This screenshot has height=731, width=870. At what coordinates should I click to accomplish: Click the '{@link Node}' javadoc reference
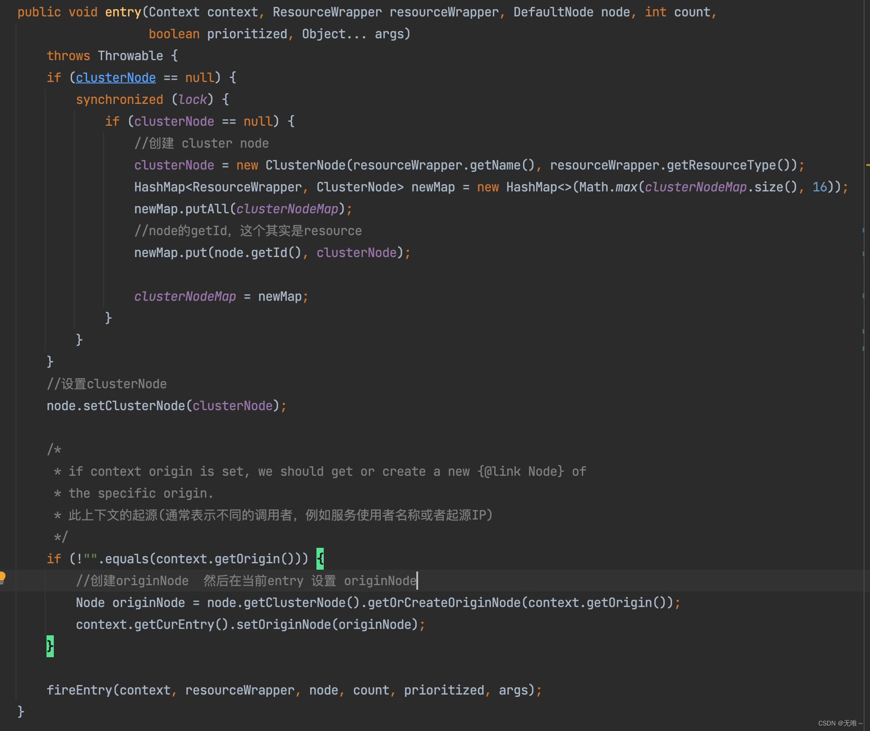[521, 471]
